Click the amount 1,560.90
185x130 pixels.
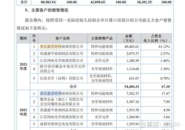pos(133,117)
